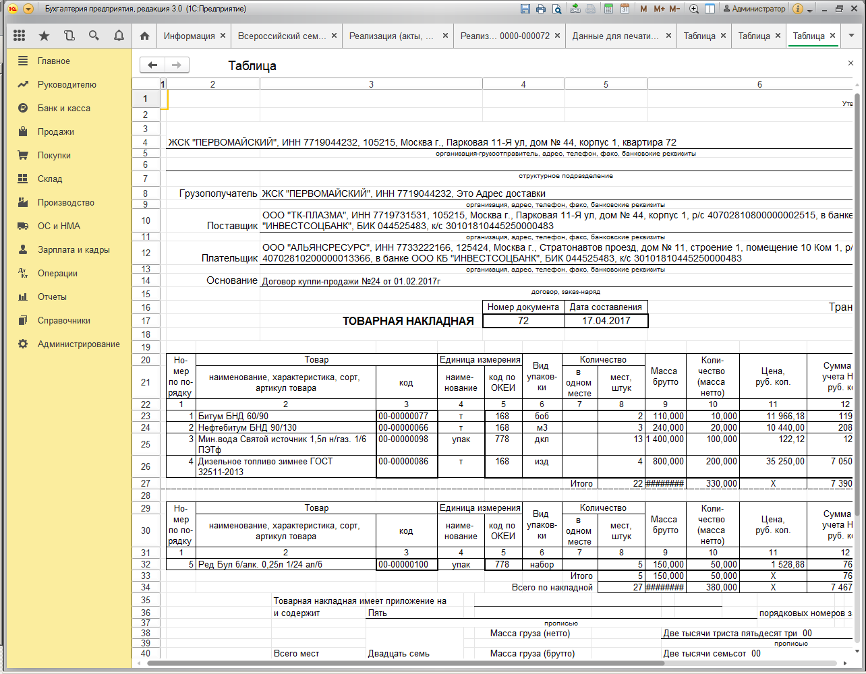Open the History scroll icon

(x=69, y=36)
